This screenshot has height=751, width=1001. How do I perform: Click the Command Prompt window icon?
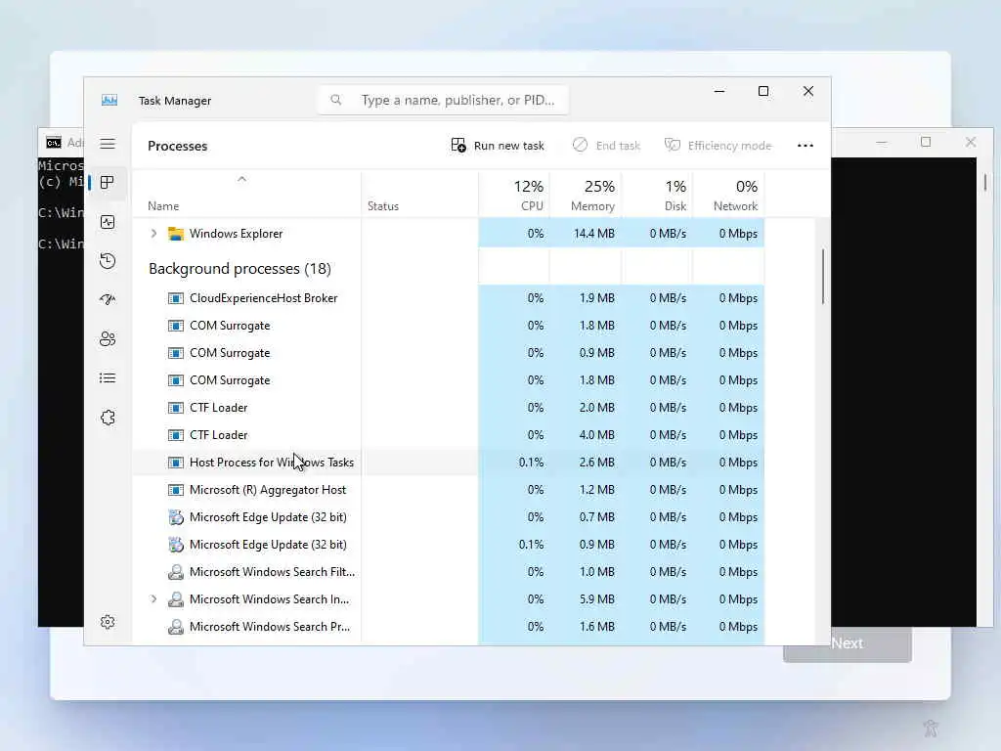tap(54, 143)
